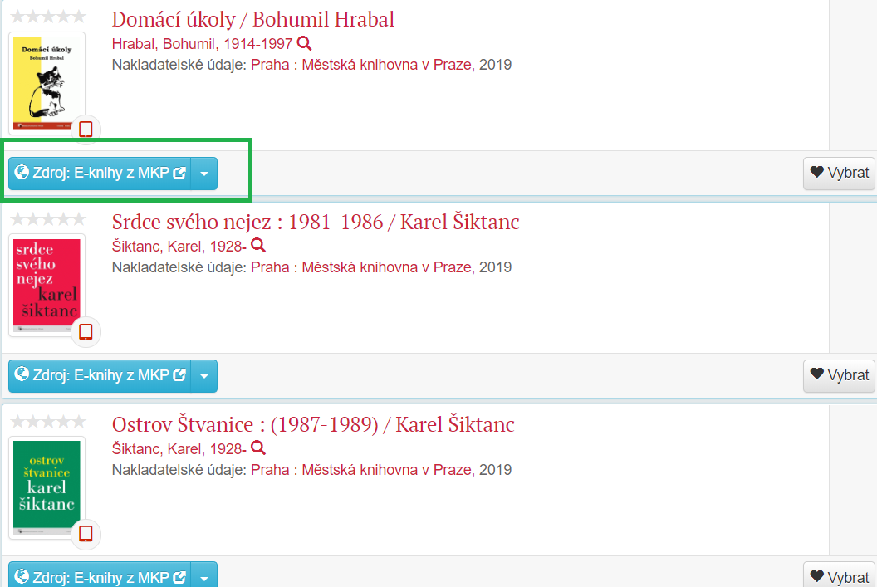877x587 pixels.
Task: Expand source dropdown arrow for Ostrov Štvanice
Action: tap(204, 575)
